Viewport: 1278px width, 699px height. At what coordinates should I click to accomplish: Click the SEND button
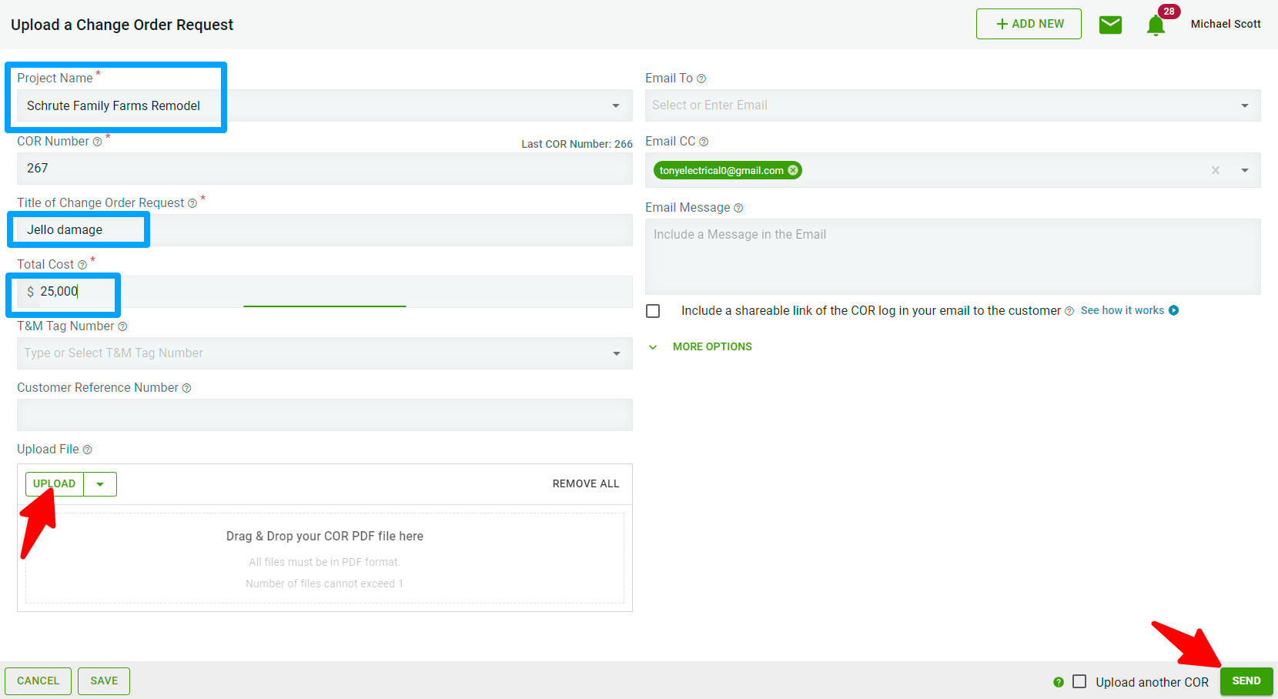click(1246, 681)
